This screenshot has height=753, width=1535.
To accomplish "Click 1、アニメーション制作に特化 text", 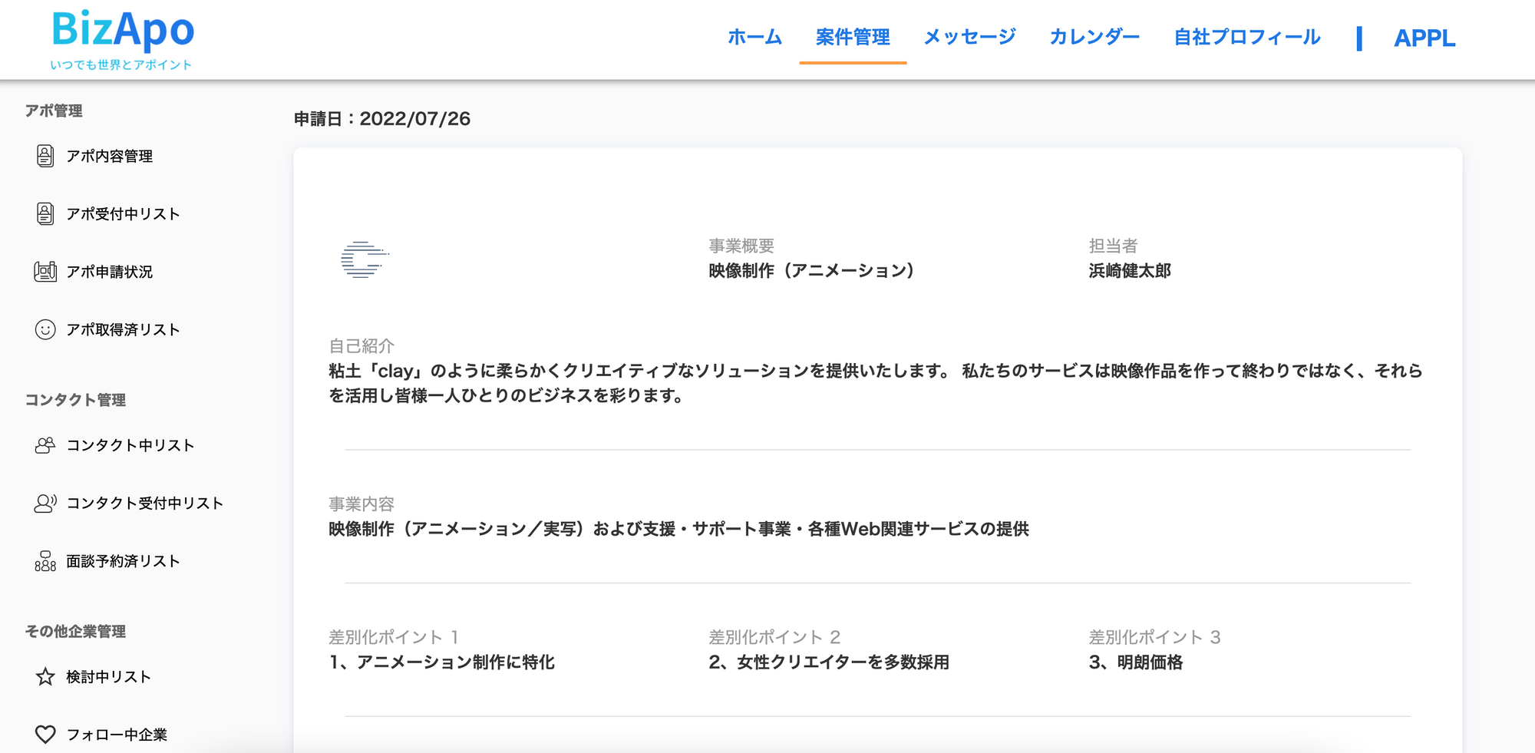I will pyautogui.click(x=441, y=662).
